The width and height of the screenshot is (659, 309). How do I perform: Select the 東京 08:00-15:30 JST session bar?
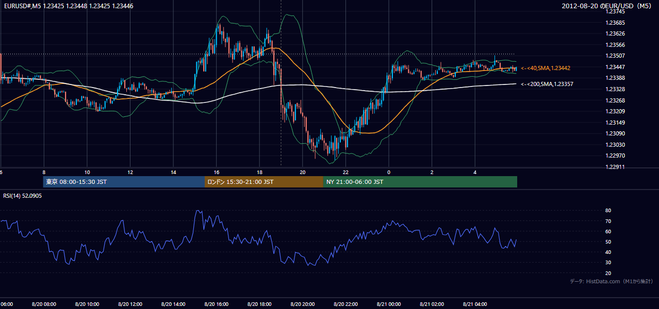[x=124, y=182]
